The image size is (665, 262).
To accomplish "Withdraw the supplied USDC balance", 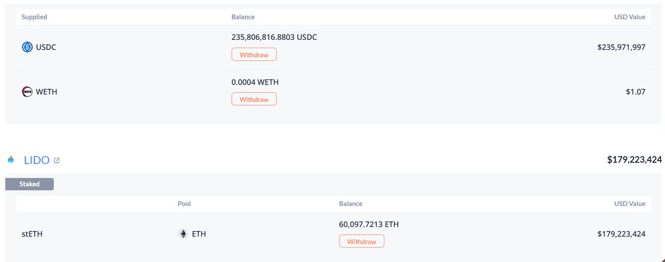I will click(253, 55).
